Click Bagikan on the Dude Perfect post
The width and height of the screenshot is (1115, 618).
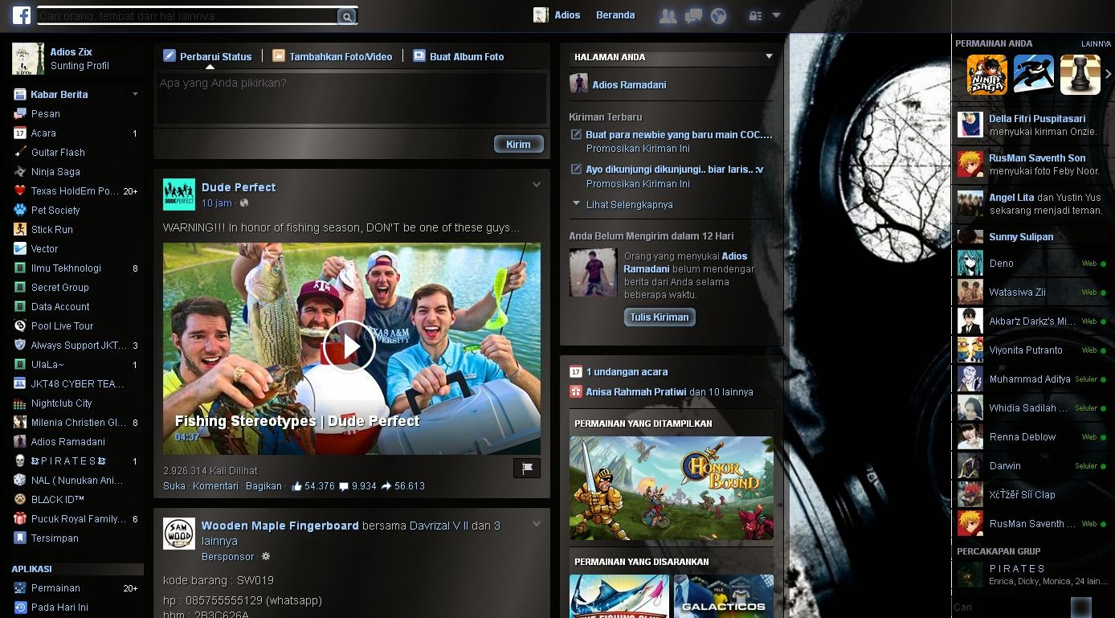(263, 486)
